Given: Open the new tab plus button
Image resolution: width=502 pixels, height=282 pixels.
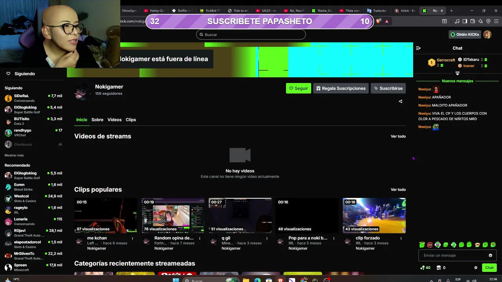Looking at the screenshot, I should pyautogui.click(x=451, y=11).
